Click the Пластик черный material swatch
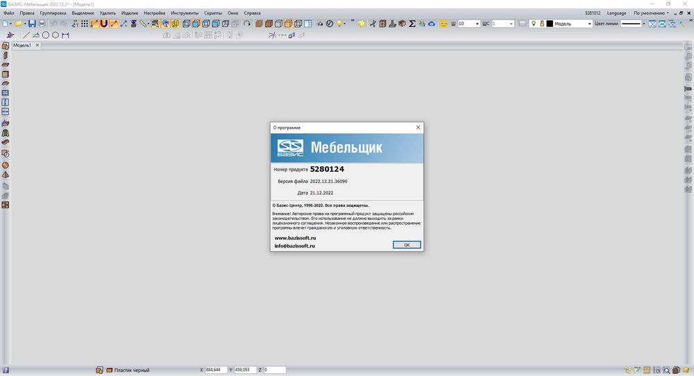The image size is (694, 376). [x=110, y=370]
